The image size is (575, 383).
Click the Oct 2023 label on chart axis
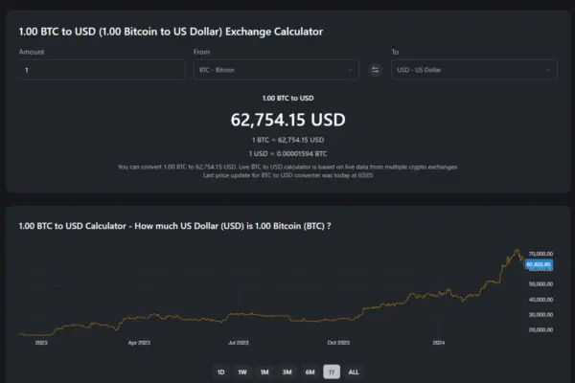point(338,341)
